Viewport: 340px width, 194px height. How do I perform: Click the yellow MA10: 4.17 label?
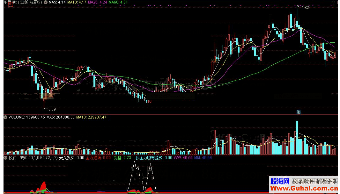pos(77,2)
